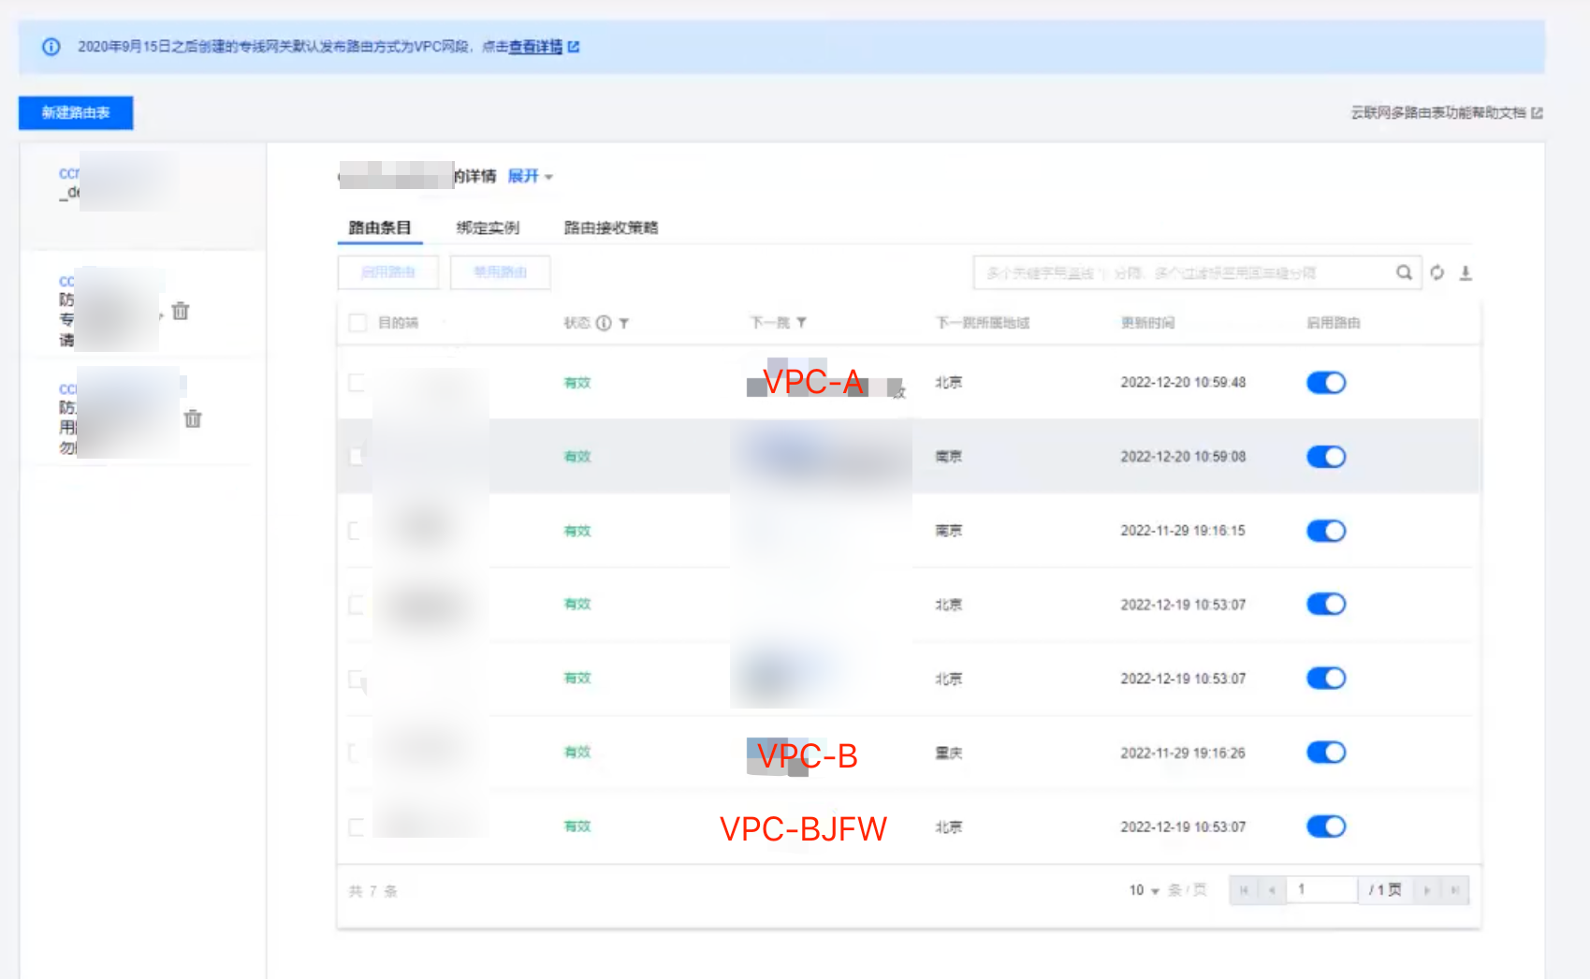Go to next page of route entries

click(x=1427, y=890)
